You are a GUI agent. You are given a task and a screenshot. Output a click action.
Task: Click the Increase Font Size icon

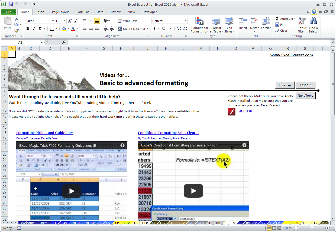[70, 21]
